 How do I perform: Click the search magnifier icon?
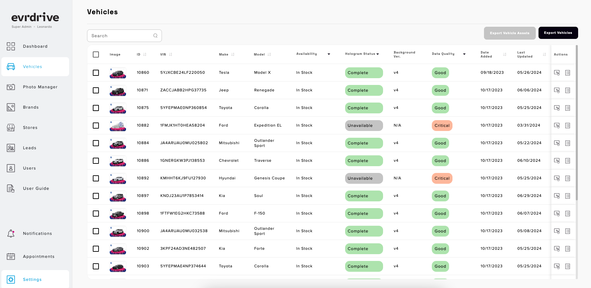coord(155,36)
